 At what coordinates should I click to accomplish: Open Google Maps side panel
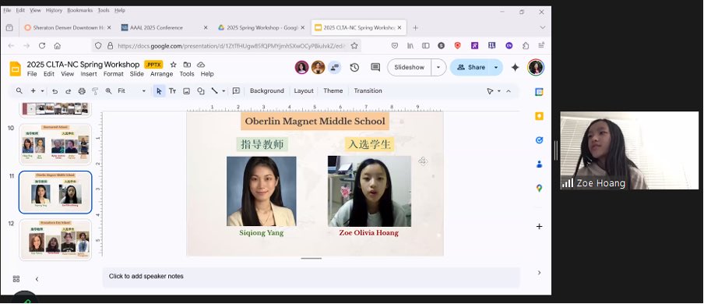(539, 188)
